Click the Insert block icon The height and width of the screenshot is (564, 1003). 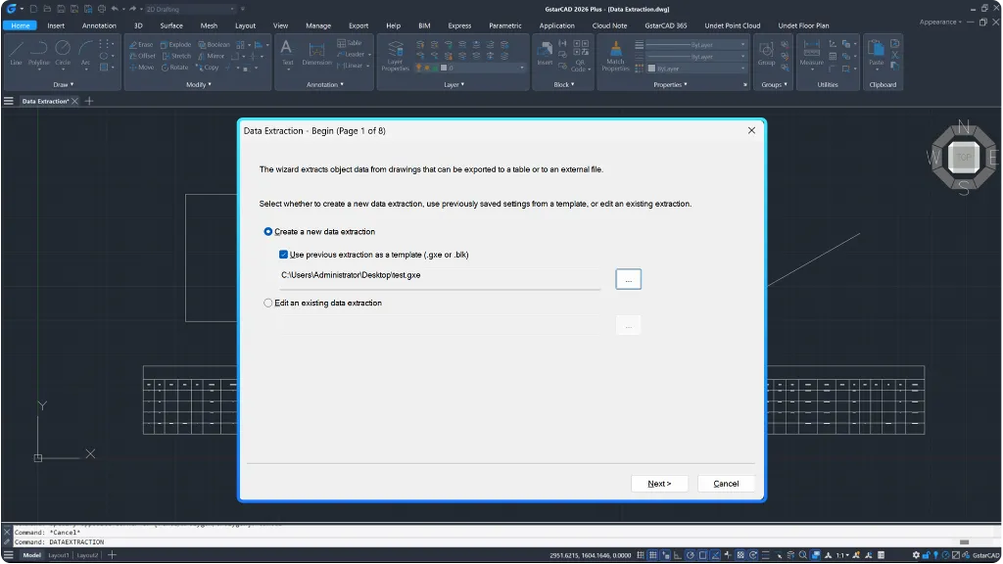point(545,53)
